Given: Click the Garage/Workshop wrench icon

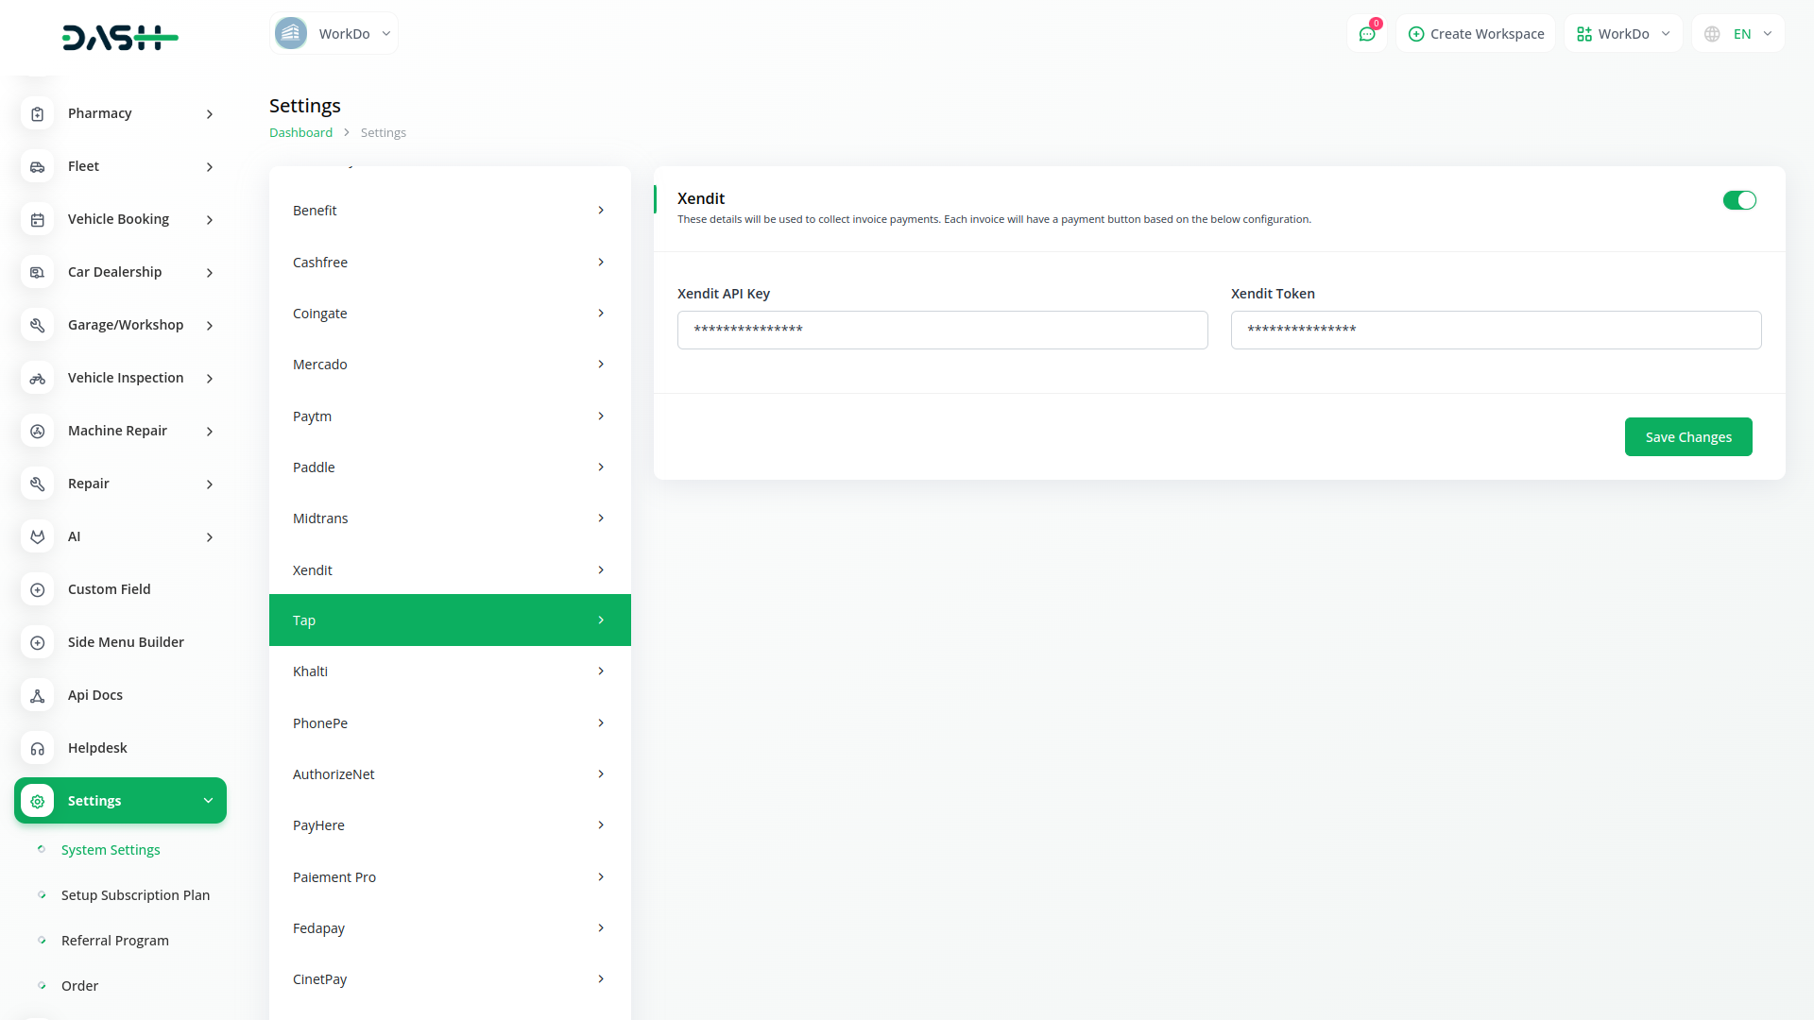Looking at the screenshot, I should coord(38,326).
